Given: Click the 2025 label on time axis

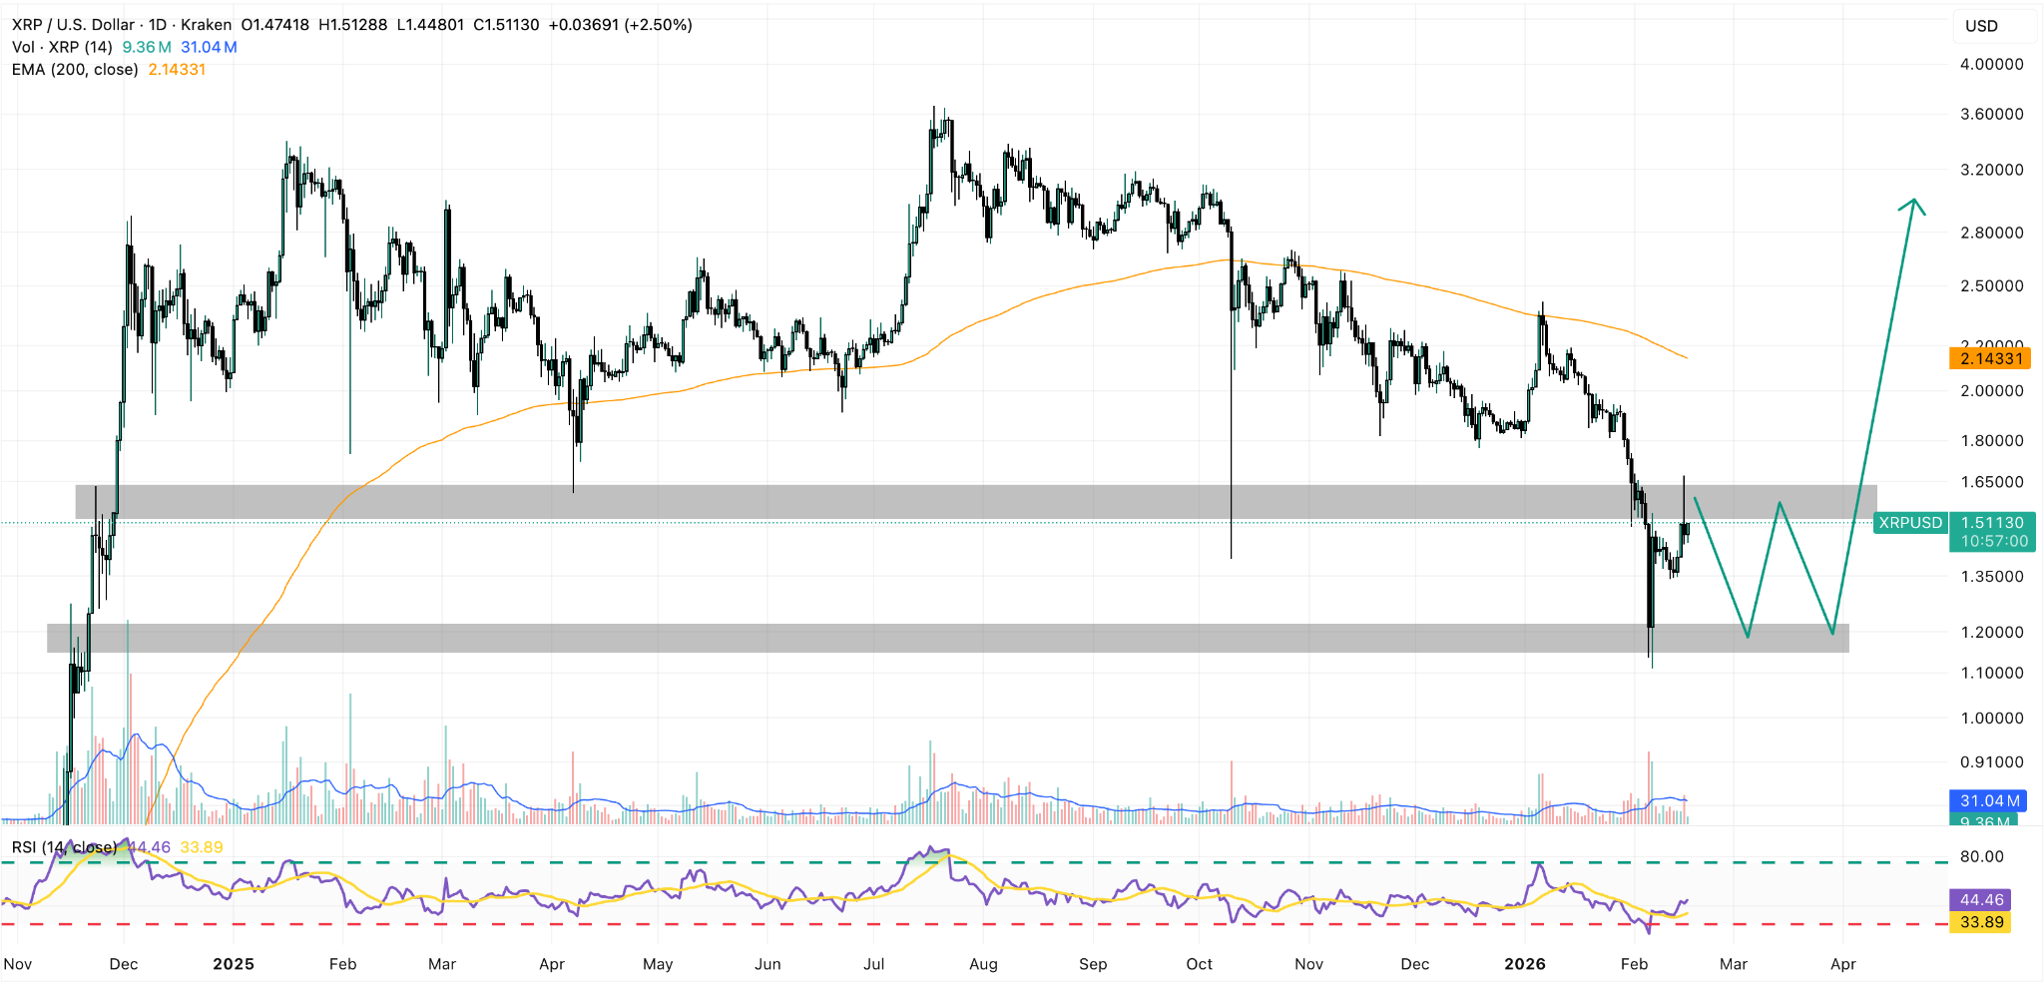Looking at the screenshot, I should click(x=234, y=964).
